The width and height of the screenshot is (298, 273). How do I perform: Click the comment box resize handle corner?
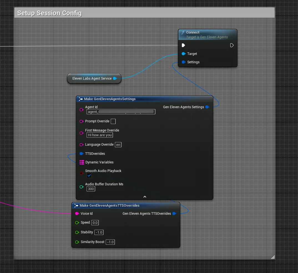273,257
